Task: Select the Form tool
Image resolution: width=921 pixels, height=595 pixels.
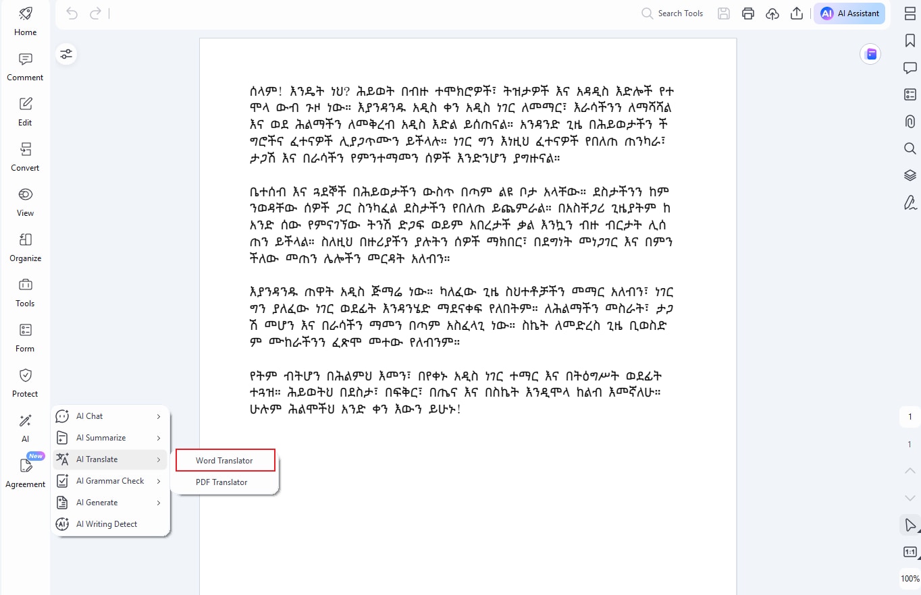Action: click(x=25, y=337)
